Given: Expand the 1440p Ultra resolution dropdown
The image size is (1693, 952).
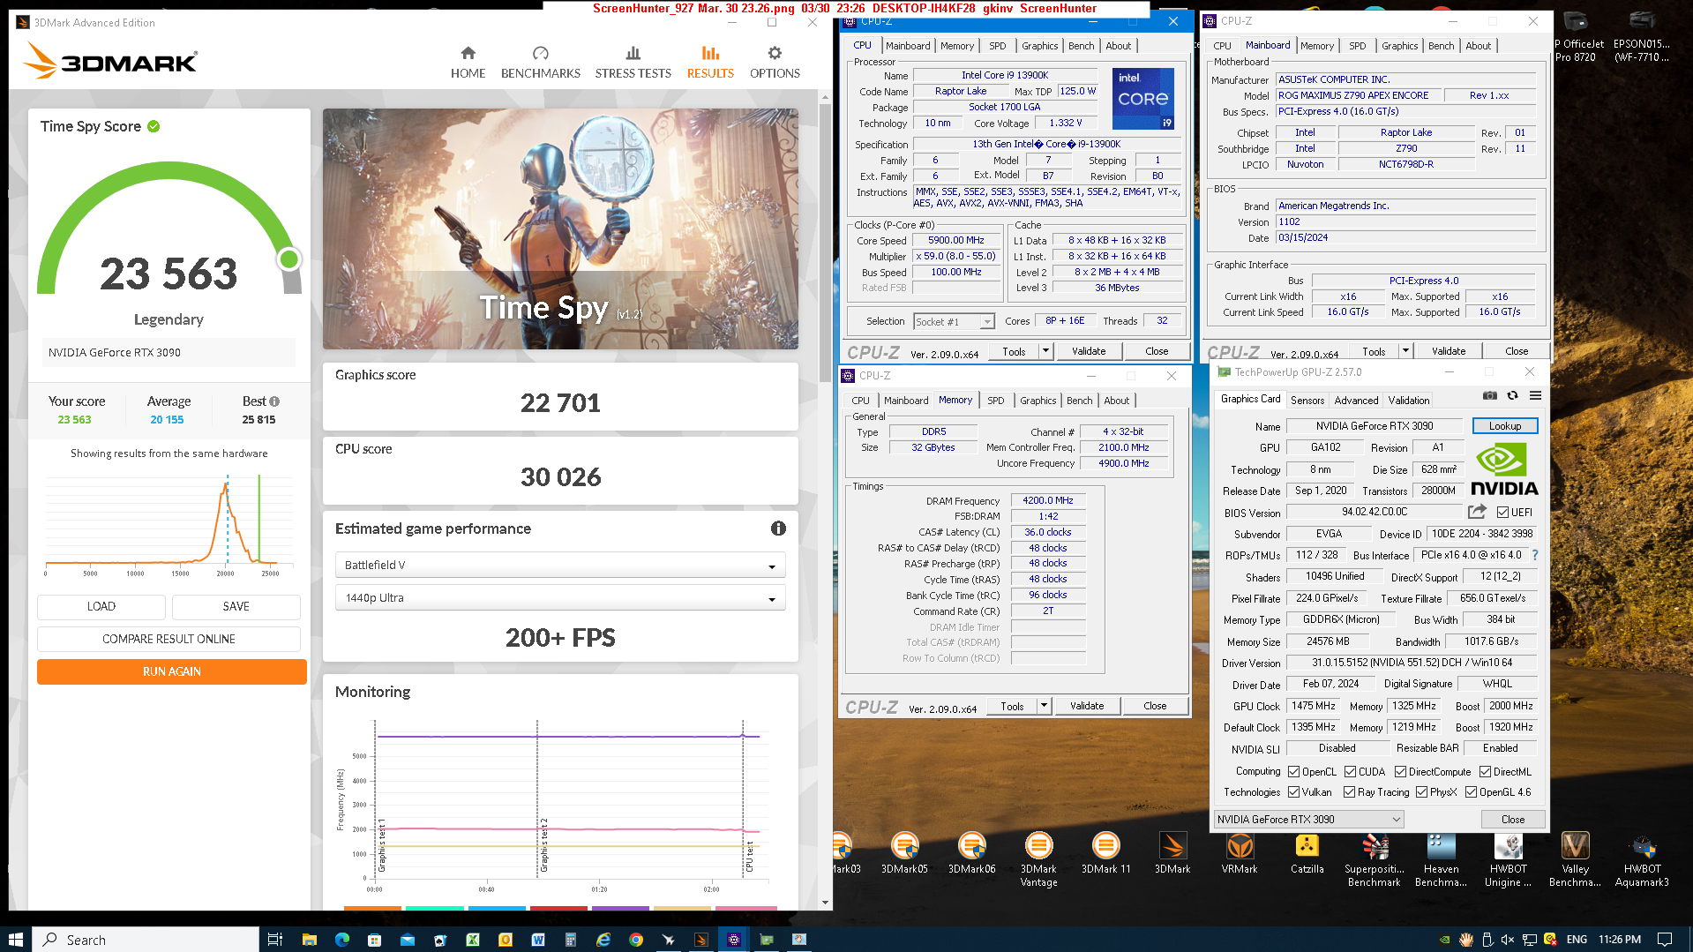Looking at the screenshot, I should click(560, 598).
